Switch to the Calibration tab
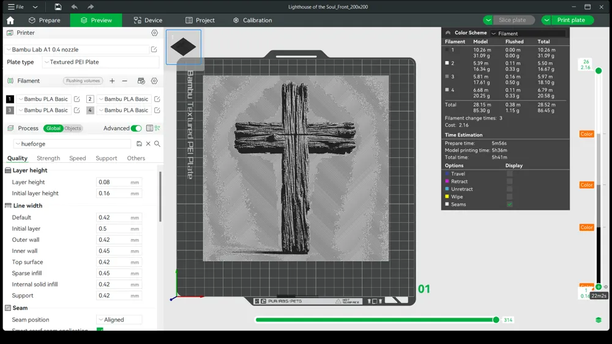 pyautogui.click(x=253, y=20)
